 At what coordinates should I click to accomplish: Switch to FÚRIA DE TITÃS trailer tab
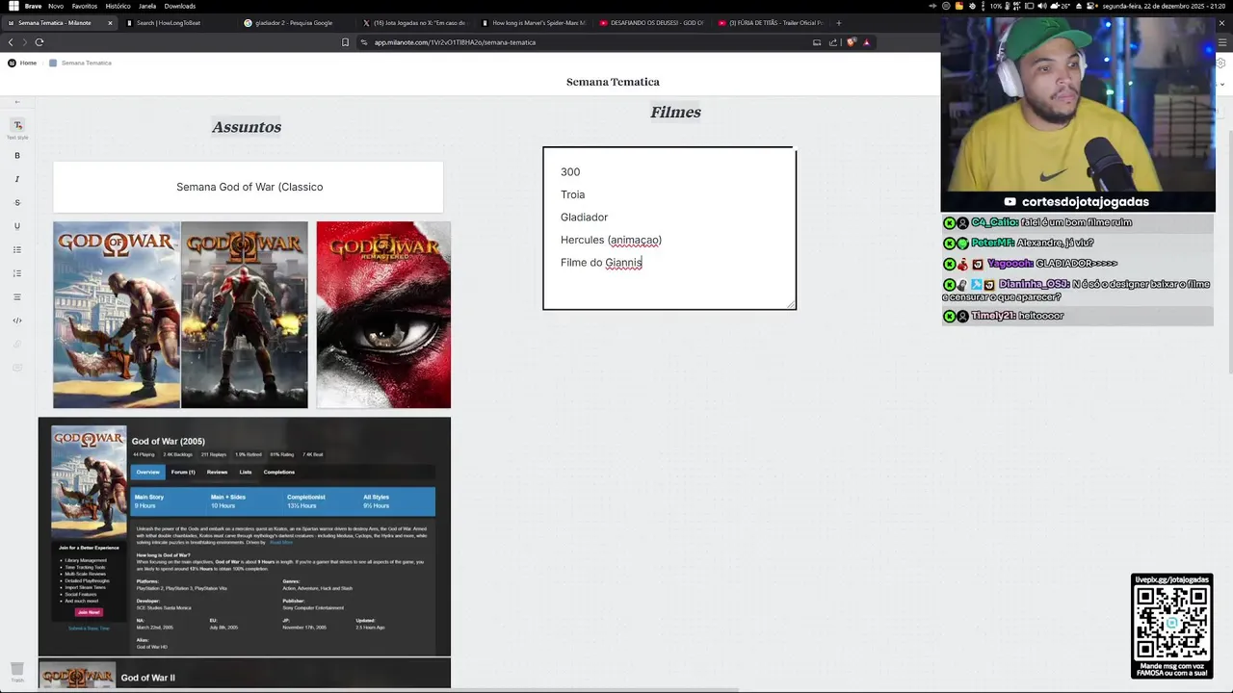pos(770,23)
